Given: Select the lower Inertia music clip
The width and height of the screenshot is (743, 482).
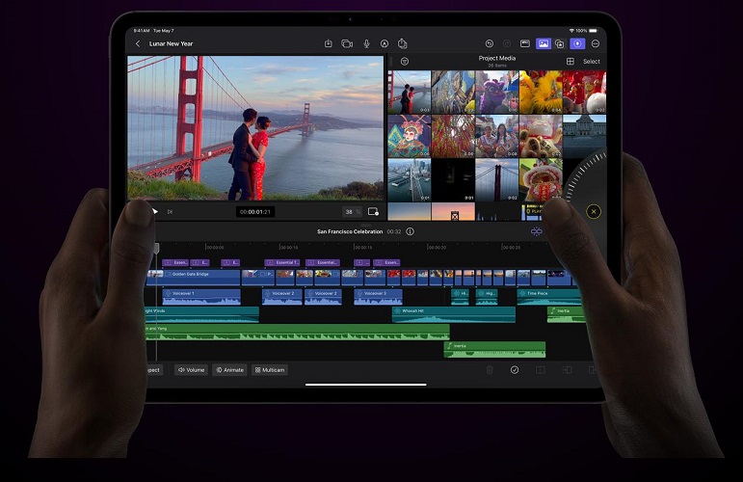Looking at the screenshot, I should (x=494, y=349).
